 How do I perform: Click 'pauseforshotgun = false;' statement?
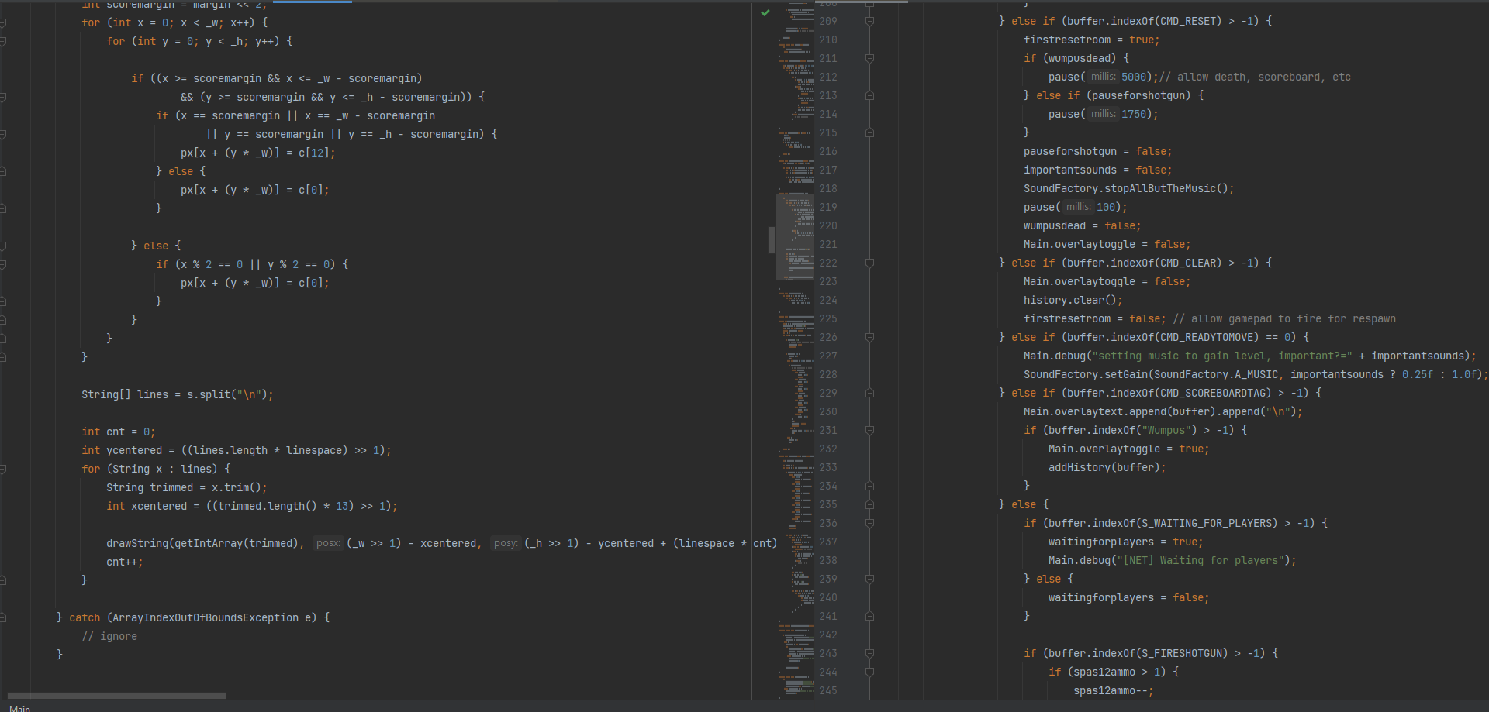[x=1098, y=151]
